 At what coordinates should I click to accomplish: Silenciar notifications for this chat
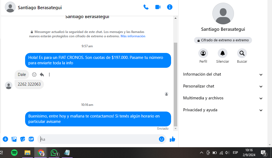pyautogui.click(x=222, y=53)
